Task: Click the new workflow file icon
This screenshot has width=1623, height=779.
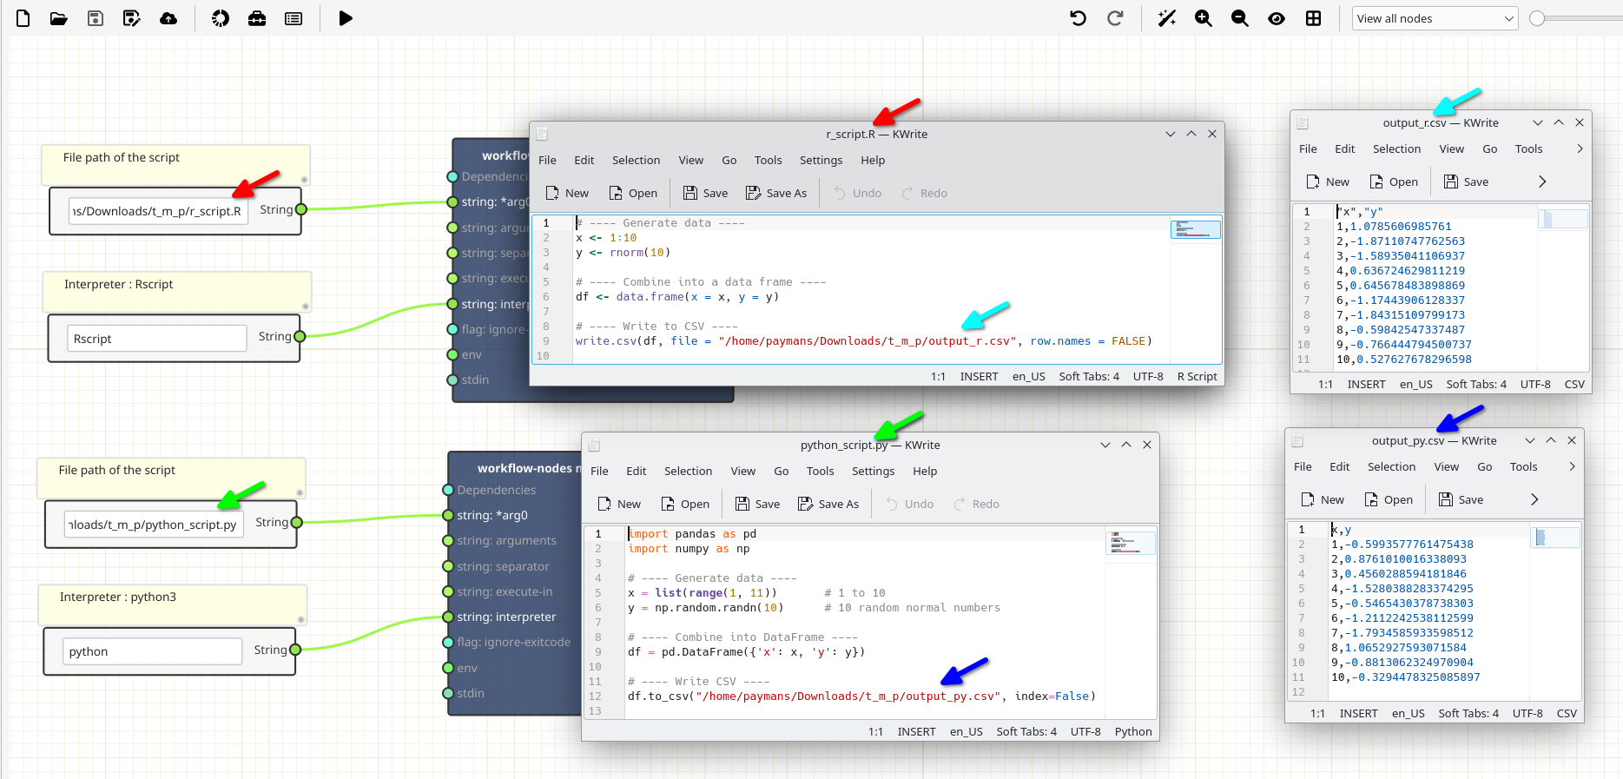Action: pos(23,18)
